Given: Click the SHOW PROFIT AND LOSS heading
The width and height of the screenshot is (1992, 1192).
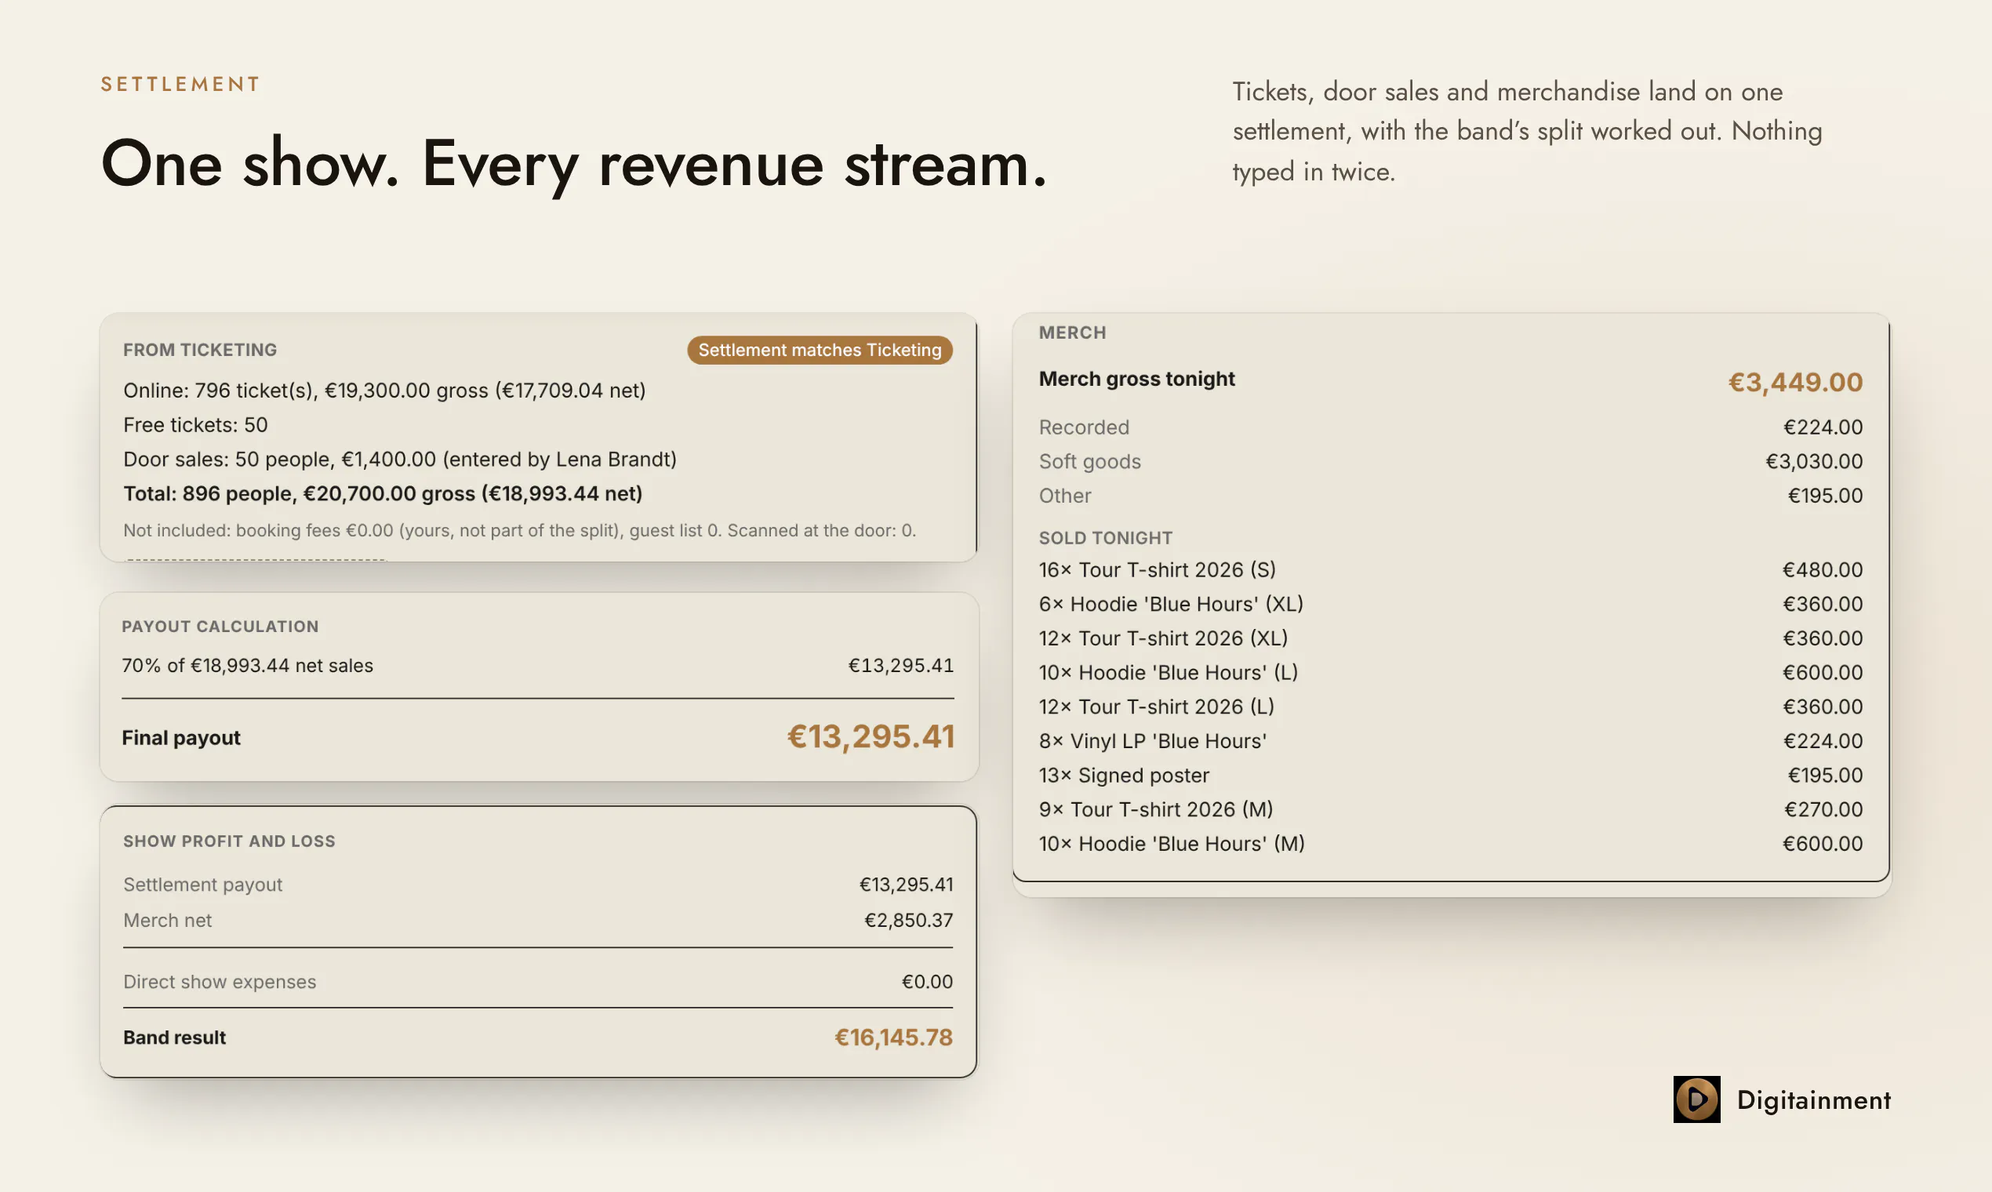Looking at the screenshot, I should tap(229, 841).
